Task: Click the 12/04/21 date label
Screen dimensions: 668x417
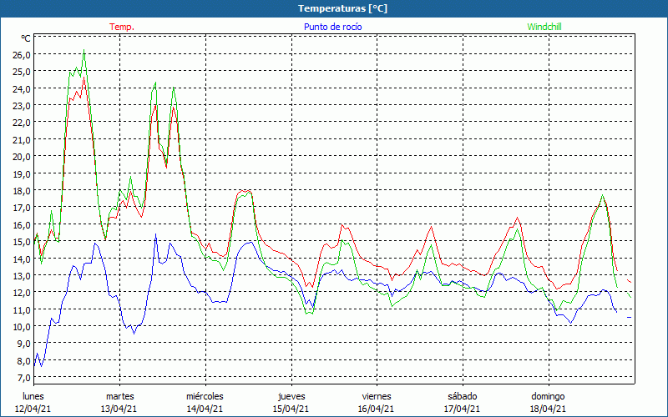Action: (33, 409)
